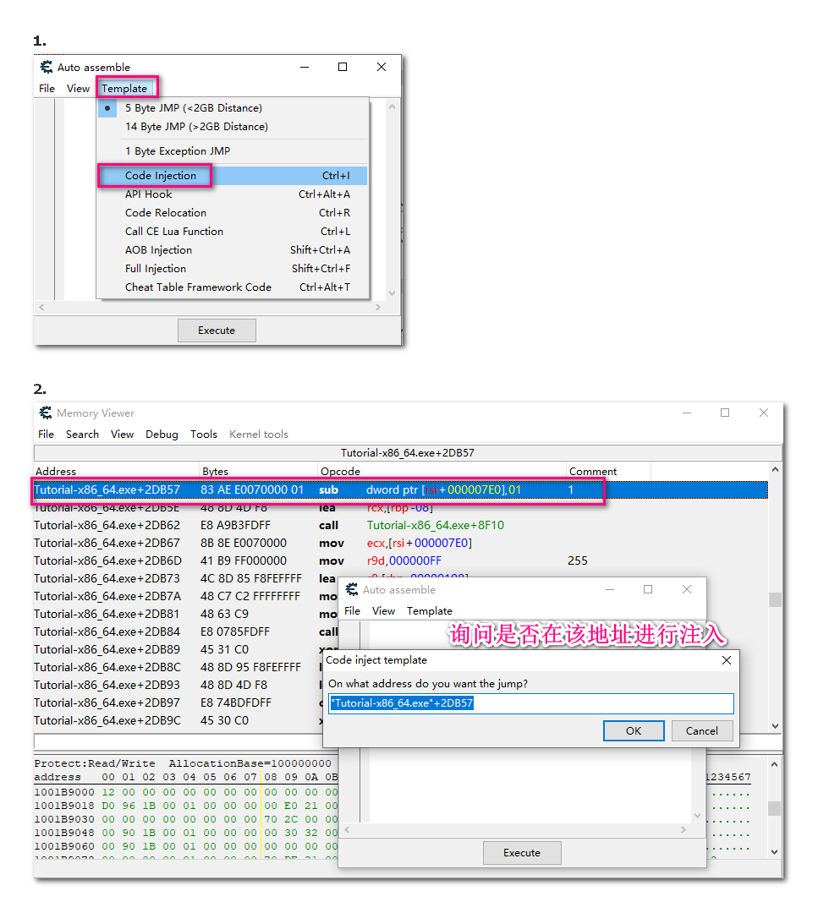Screen dimensions: 818x913
Task: Click the horizontal scroll right arrow in the top Auto assemble window
Action: (x=378, y=307)
